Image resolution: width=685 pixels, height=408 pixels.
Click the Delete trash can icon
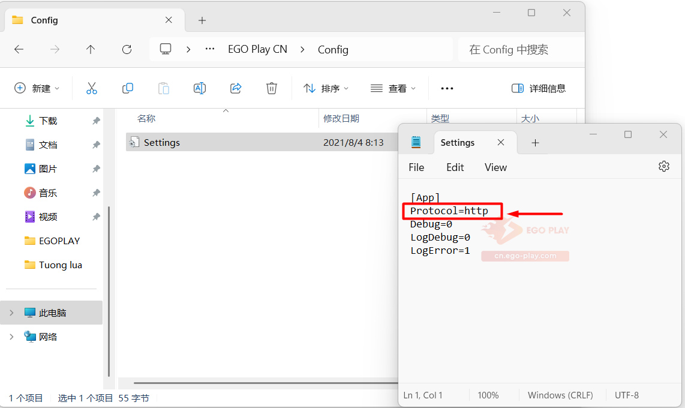click(272, 88)
